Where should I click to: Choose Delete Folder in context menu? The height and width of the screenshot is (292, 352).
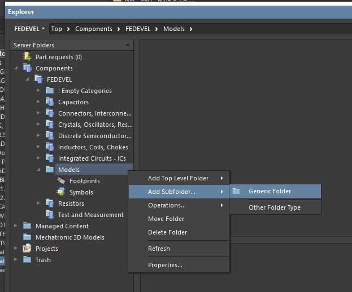pyautogui.click(x=167, y=232)
